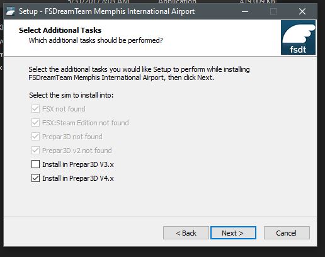
Task: Click the greyed-out maximize button
Action: tap(273, 11)
